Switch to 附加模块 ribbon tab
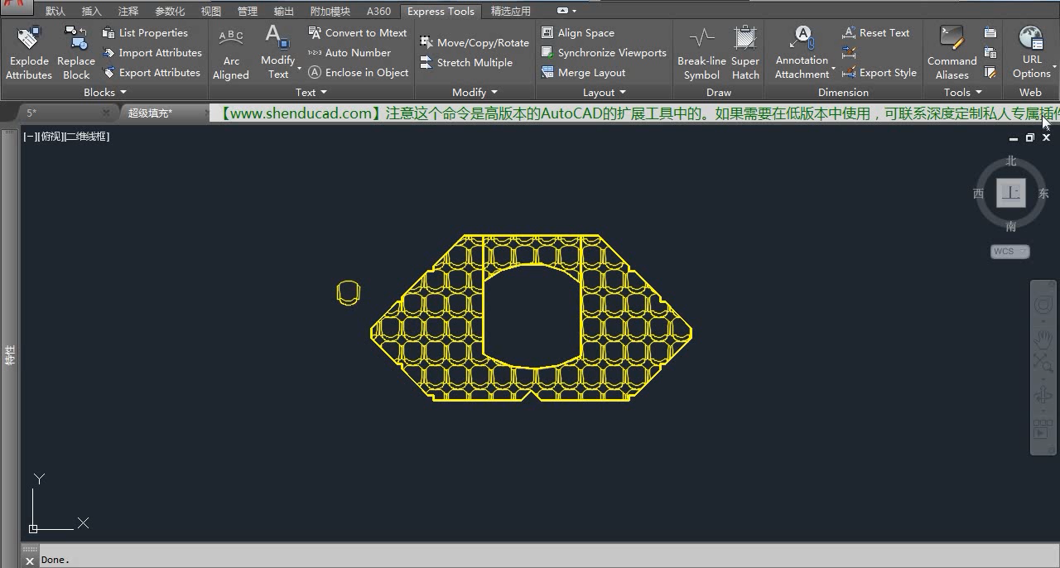Image resolution: width=1060 pixels, height=568 pixels. [x=330, y=12]
